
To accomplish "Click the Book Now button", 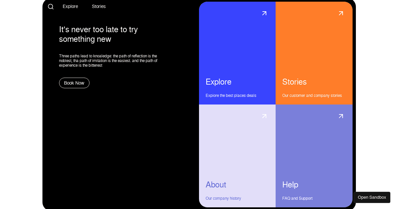I will (x=74, y=83).
